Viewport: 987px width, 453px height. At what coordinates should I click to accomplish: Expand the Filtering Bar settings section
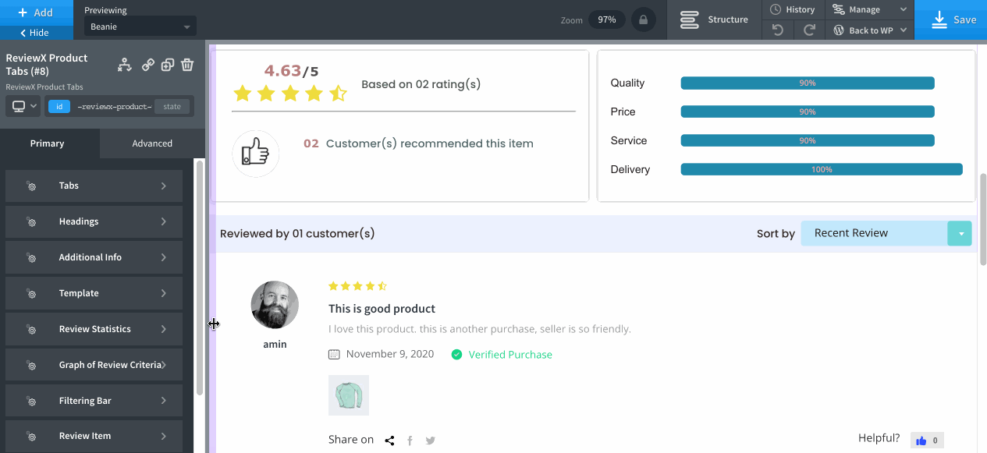click(x=94, y=401)
